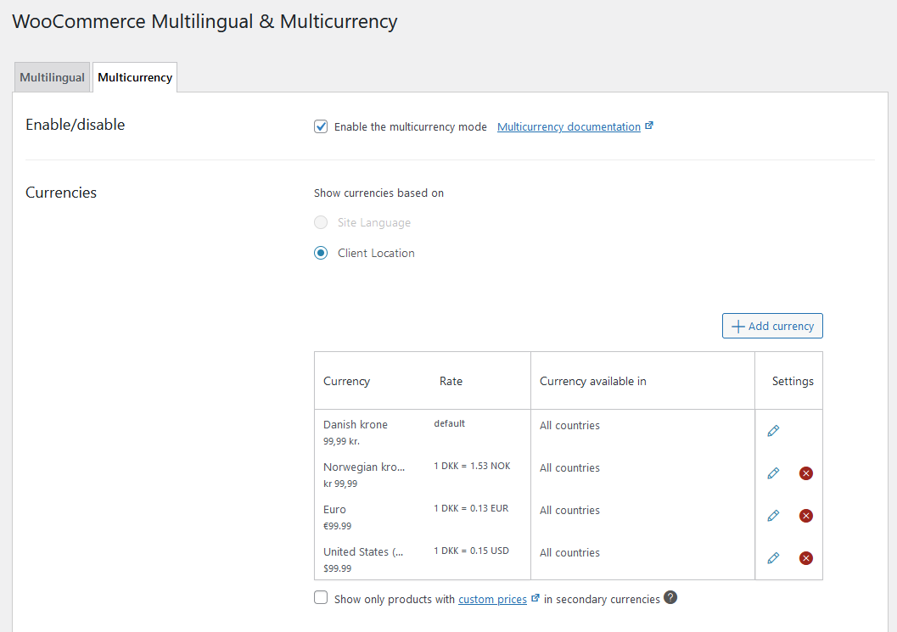Click the rate 1 DKK = 0.15 USD
This screenshot has width=897, height=632.
471,551
